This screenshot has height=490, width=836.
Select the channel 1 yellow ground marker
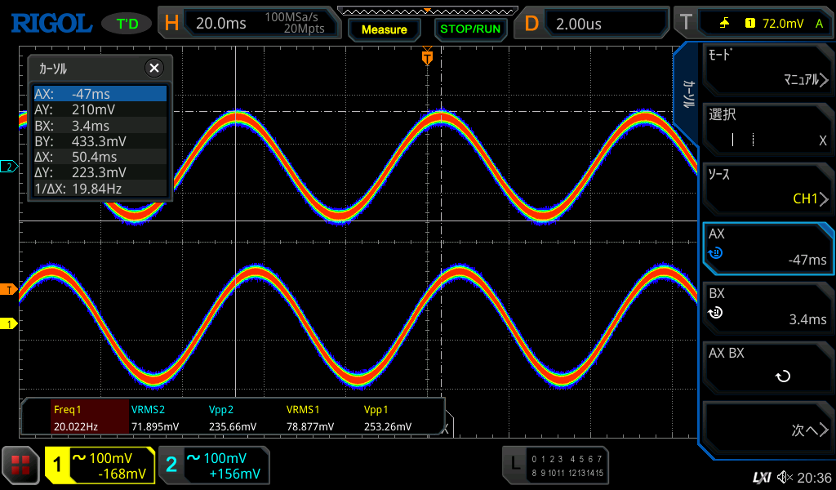[10, 324]
